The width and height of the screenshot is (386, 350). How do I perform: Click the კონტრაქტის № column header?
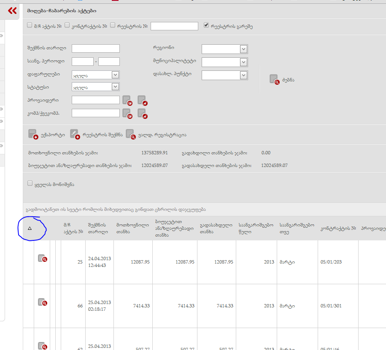(337, 228)
